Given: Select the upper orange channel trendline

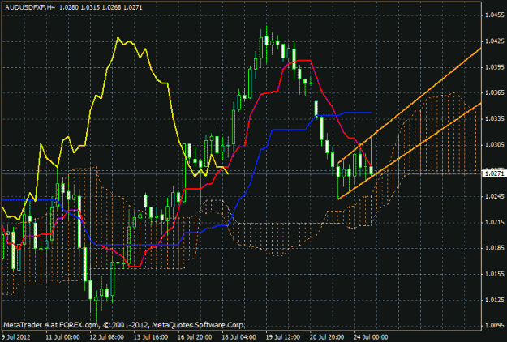Looking at the screenshot, I should click(410, 105).
